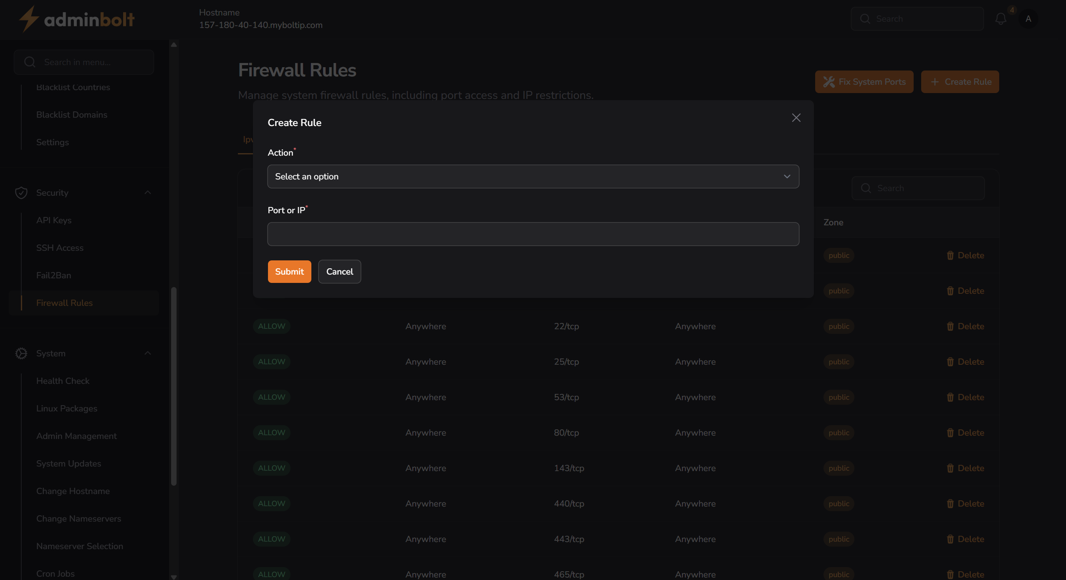
Task: Click the wrench icon on Fix System Ports
Action: pyautogui.click(x=829, y=81)
